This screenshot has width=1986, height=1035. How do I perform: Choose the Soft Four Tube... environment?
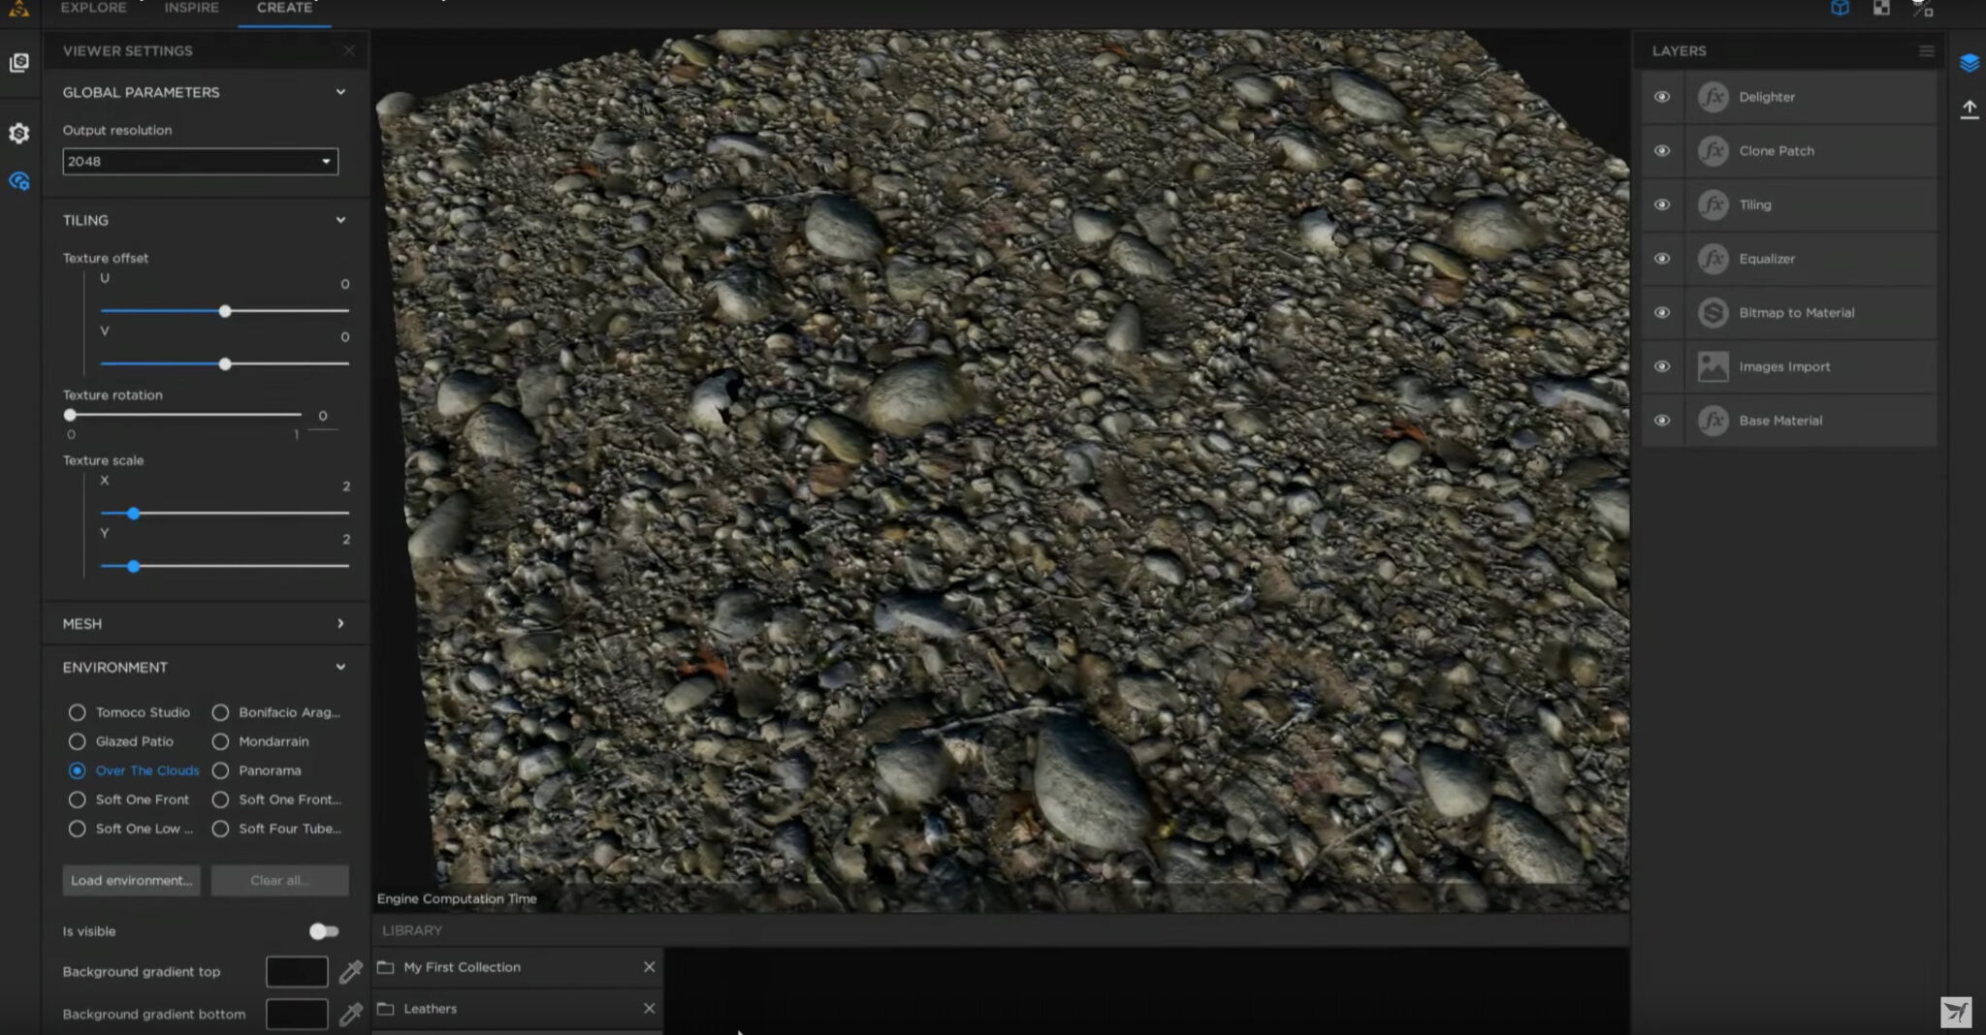click(220, 829)
